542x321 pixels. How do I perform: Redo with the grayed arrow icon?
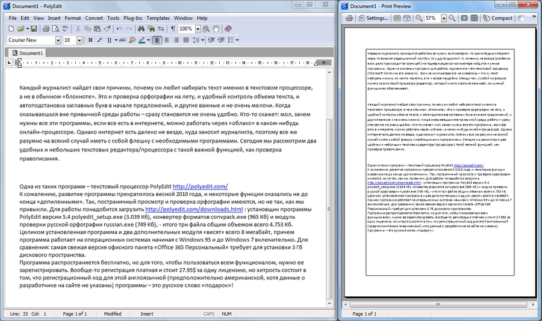click(129, 29)
